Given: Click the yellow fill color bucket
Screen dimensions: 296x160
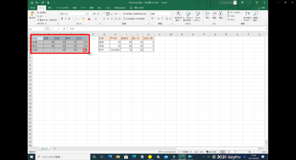Looking at the screenshot, I should click(x=83, y=19).
